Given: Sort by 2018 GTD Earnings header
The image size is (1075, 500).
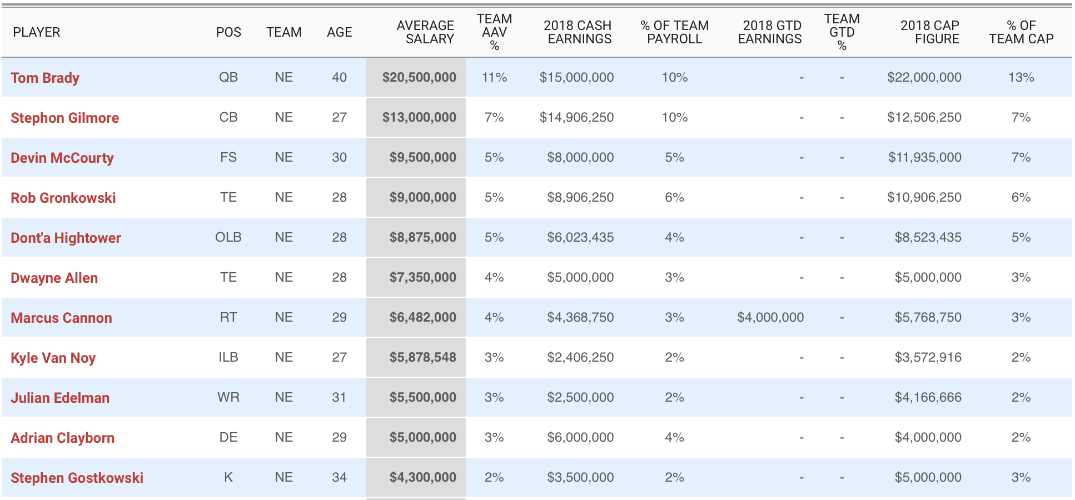Looking at the screenshot, I should click(x=770, y=32).
